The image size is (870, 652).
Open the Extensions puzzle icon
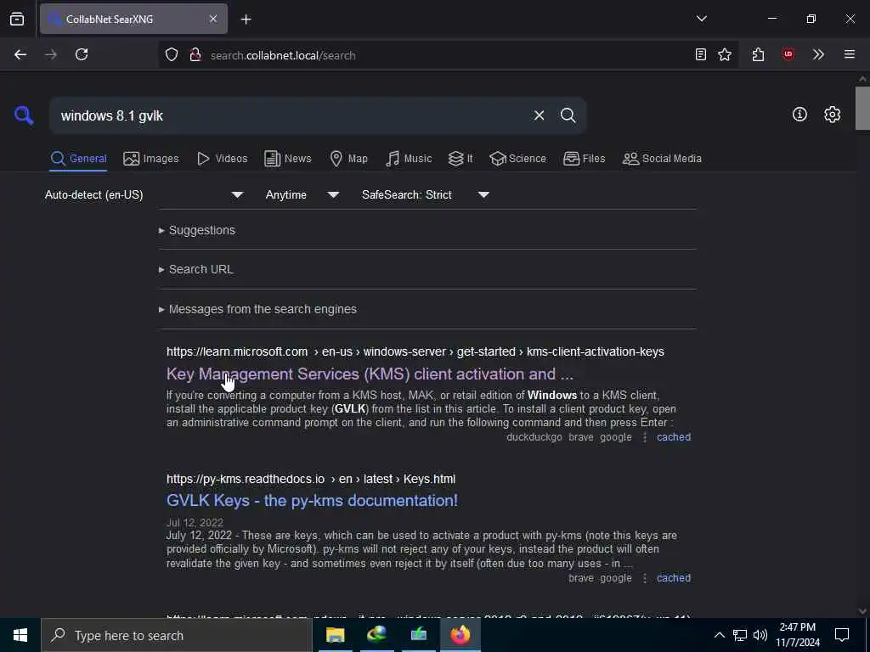(x=758, y=54)
